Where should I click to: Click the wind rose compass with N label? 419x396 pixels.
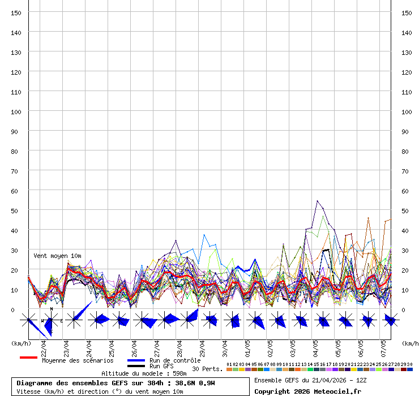click(51, 321)
